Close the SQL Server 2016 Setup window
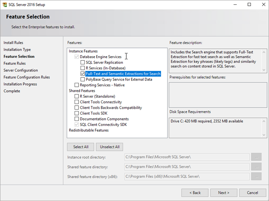Viewport: 269px width, 201px height. coord(264,5)
